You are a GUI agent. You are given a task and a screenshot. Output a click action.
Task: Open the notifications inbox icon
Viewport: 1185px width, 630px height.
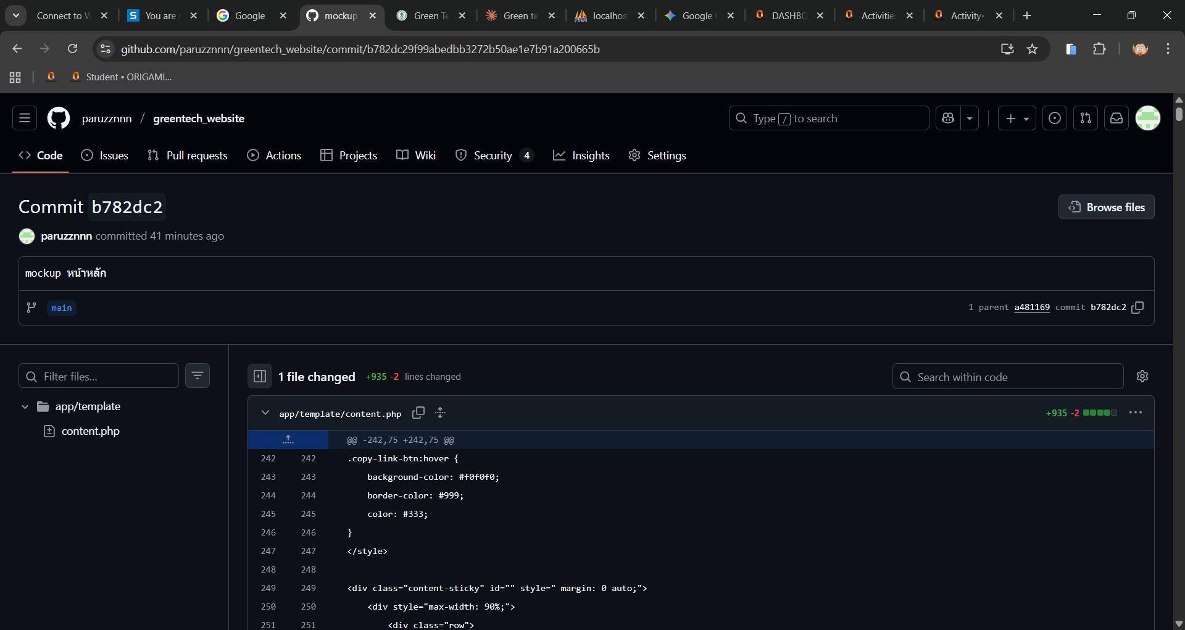1116,118
